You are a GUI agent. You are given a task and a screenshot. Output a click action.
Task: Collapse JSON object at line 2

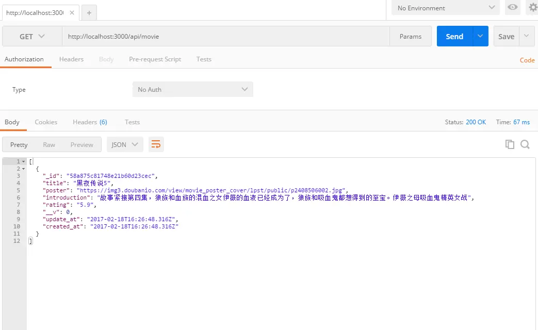pyautogui.click(x=23, y=169)
